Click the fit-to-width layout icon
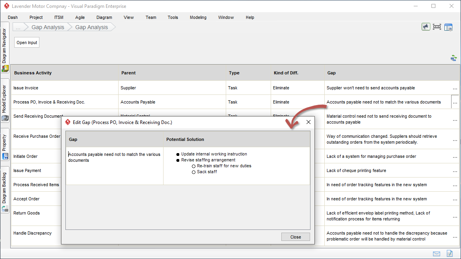 [437, 27]
